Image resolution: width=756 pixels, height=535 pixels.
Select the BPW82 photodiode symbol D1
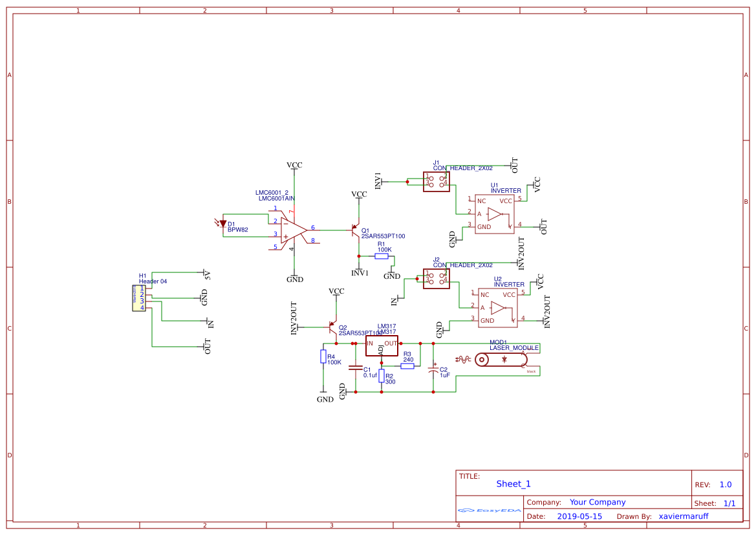[x=222, y=223]
